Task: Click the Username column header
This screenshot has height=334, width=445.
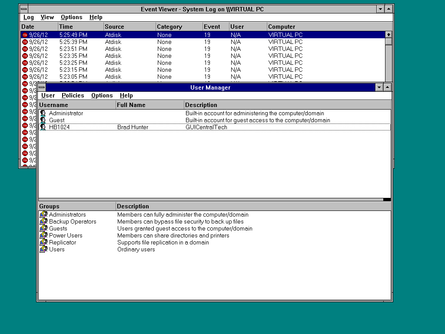Action: click(x=77, y=105)
